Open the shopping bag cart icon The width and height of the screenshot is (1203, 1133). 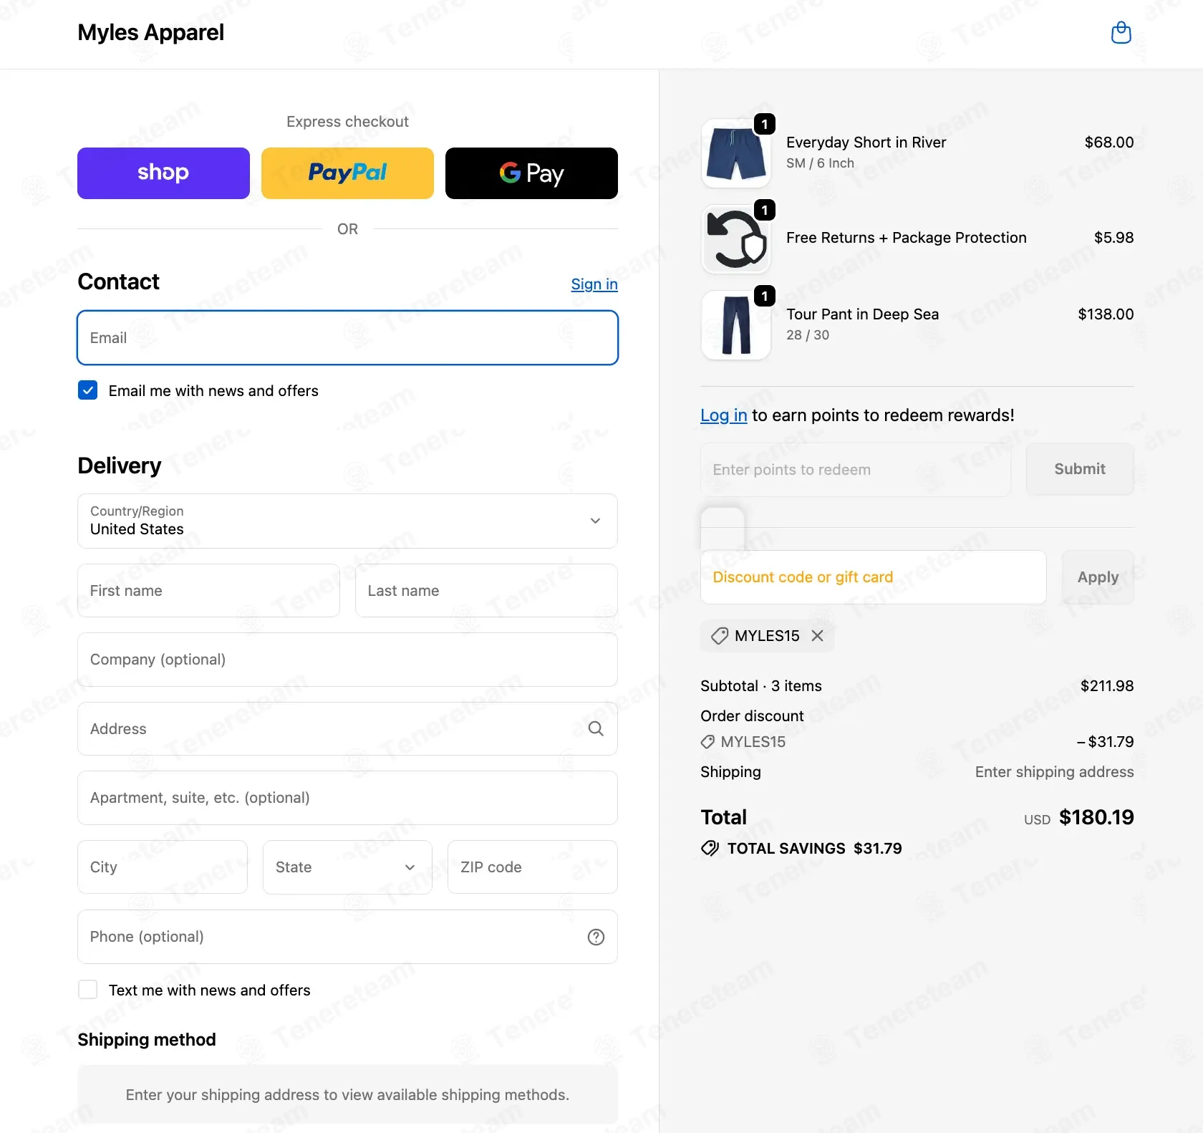pyautogui.click(x=1121, y=33)
